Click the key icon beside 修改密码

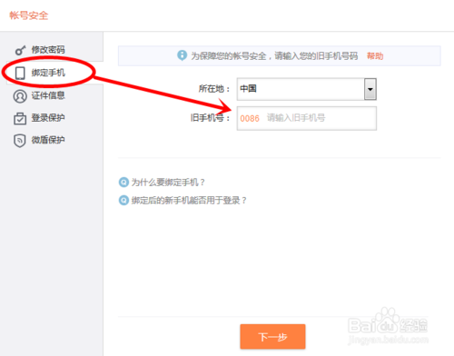point(20,50)
